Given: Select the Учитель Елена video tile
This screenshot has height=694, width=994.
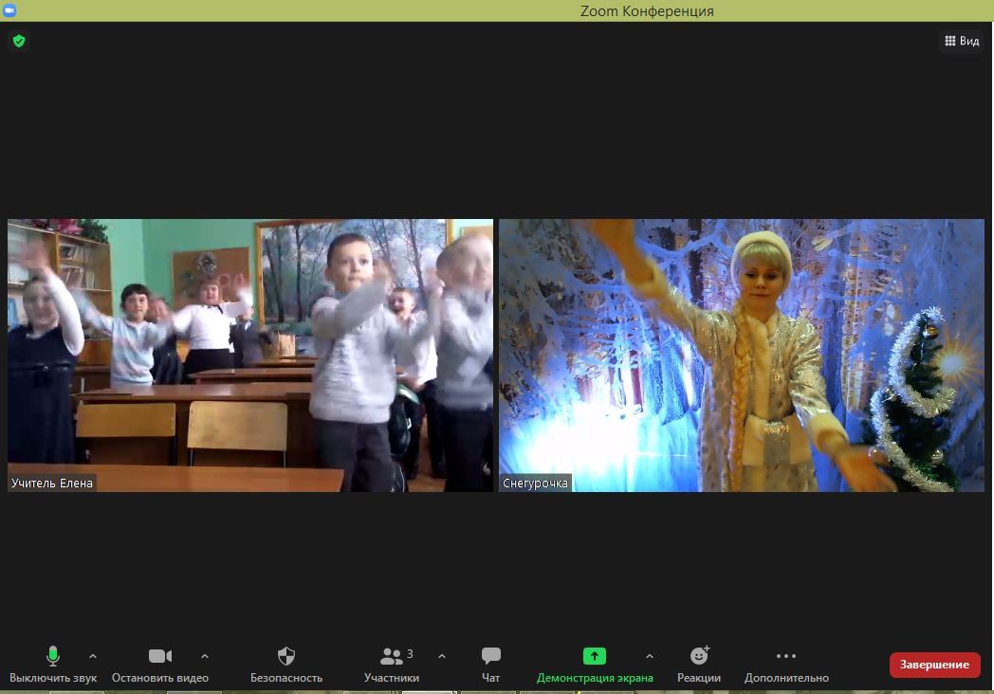Looking at the screenshot, I should pos(250,356).
